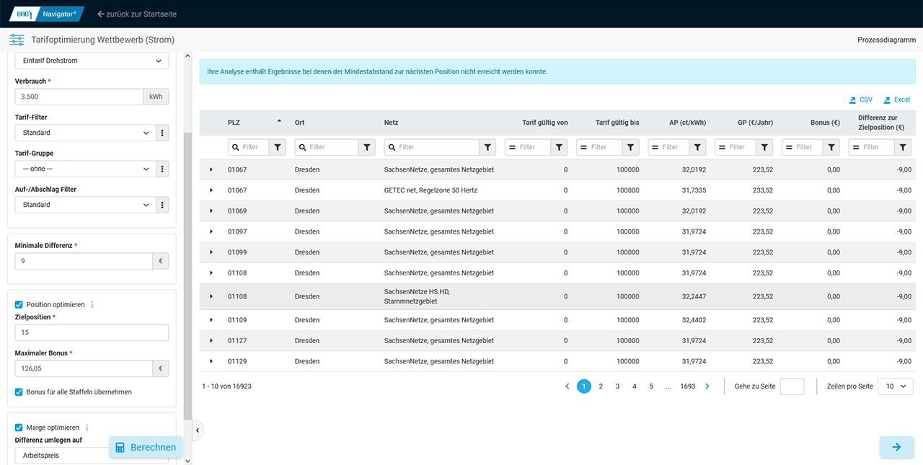Click the Gehe zu Seite input field
The height and width of the screenshot is (465, 923).
pos(792,386)
